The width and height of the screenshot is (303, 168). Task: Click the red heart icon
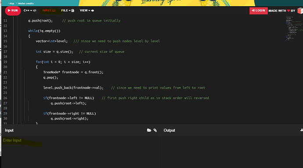click(x=289, y=11)
